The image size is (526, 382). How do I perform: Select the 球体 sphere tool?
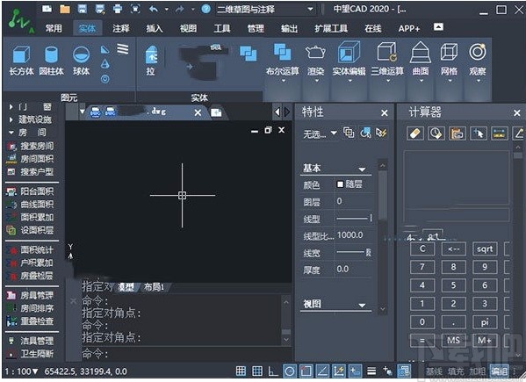coord(81,61)
